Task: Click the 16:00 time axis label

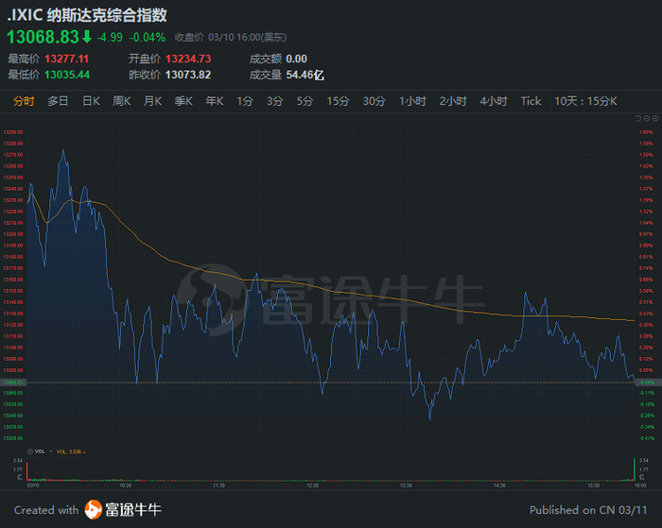Action: [x=640, y=485]
